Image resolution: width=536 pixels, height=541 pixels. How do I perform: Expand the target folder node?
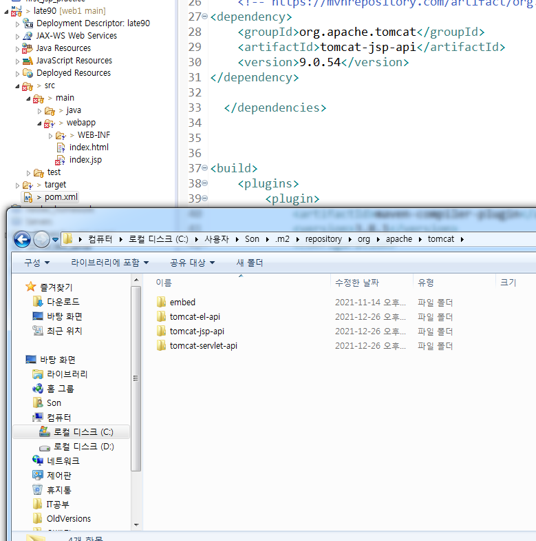(x=18, y=185)
